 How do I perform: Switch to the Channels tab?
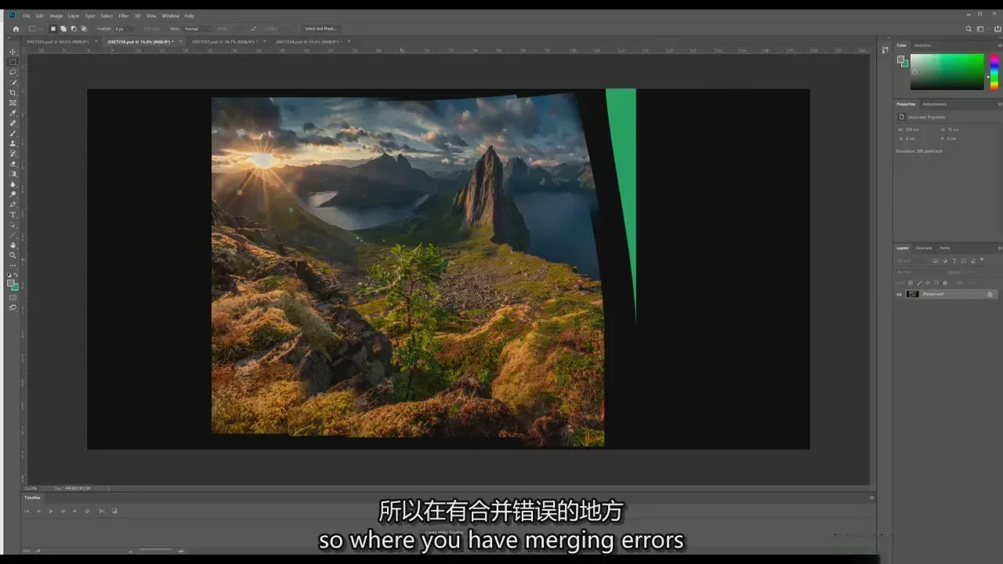click(924, 248)
